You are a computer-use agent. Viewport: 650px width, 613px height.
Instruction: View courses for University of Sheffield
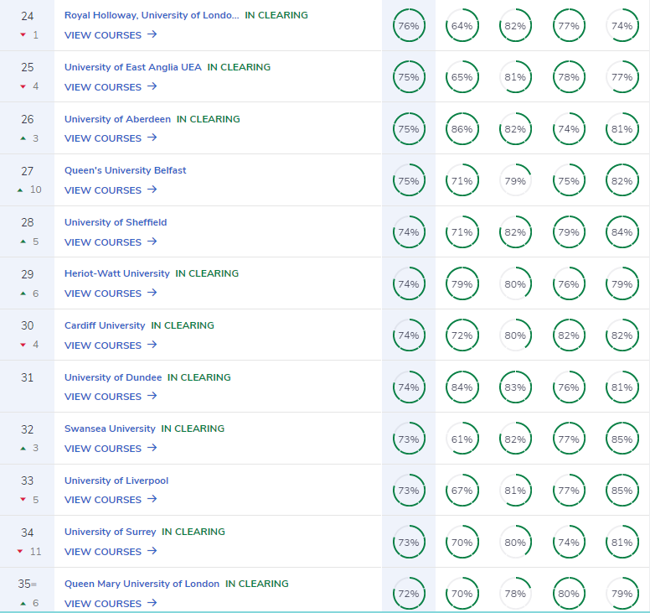coord(111,242)
